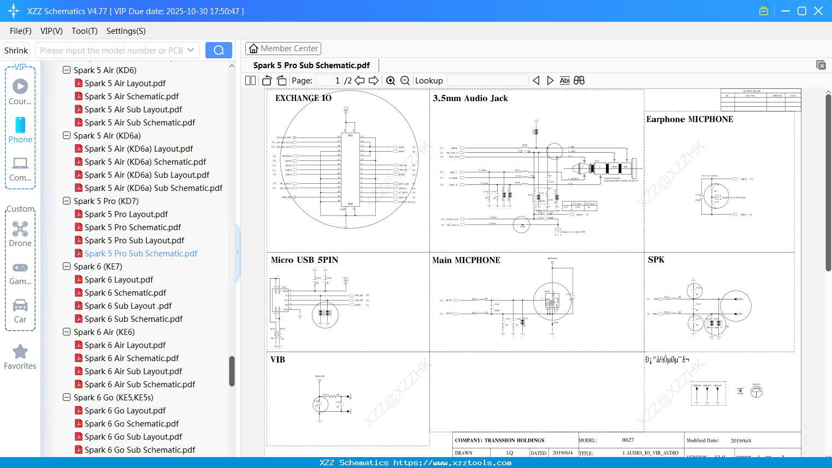Toggle the Abi case-match option
The height and width of the screenshot is (468, 832).
[564, 80]
